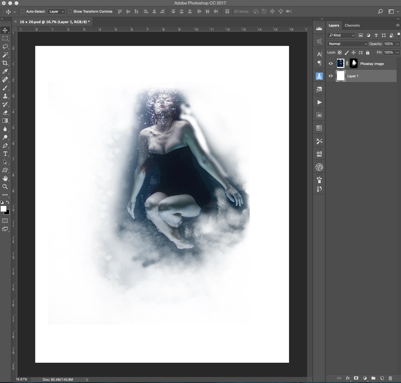Select the Brush tool
The height and width of the screenshot is (383, 401).
coord(5,88)
